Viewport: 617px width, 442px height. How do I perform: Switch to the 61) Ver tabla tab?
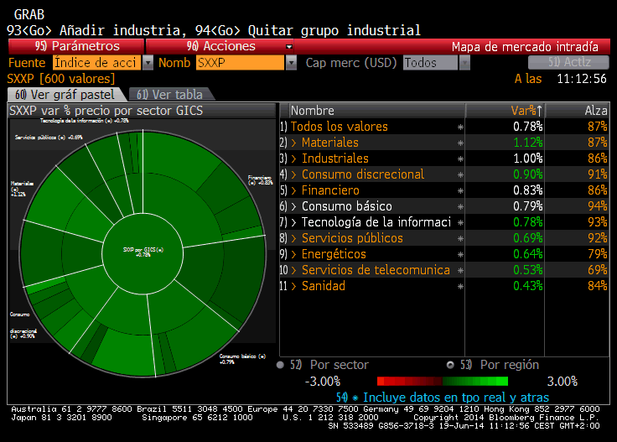tap(170, 95)
